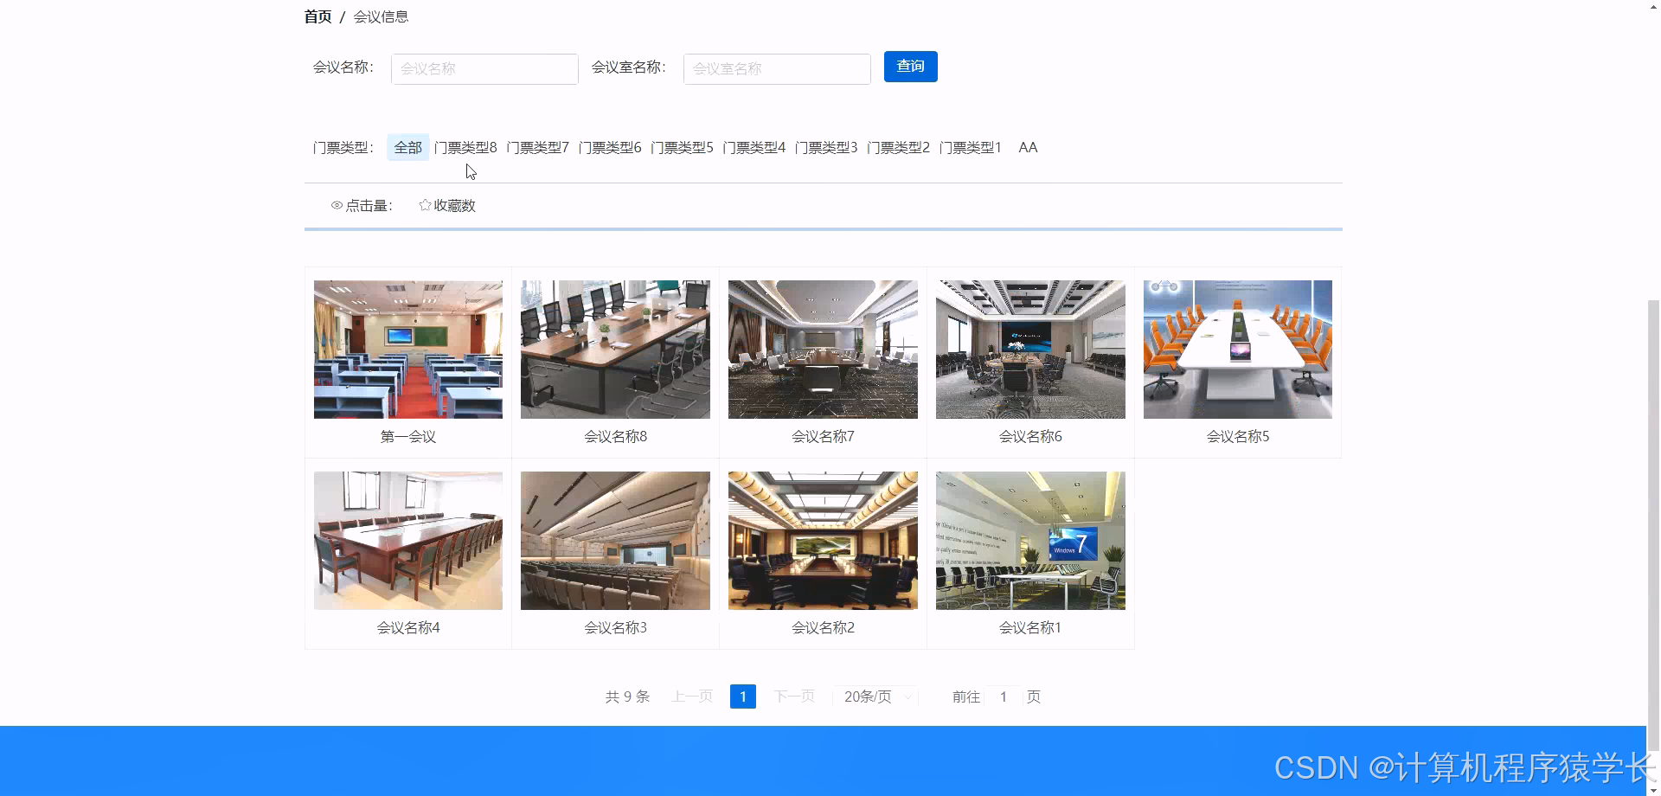Click the dropdown arrow next to 20条/页
The image size is (1661, 796).
906,696
